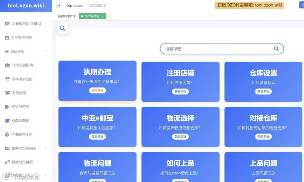Click the 如何上品 card title
Screen dimensions: 304x182
[180, 163]
